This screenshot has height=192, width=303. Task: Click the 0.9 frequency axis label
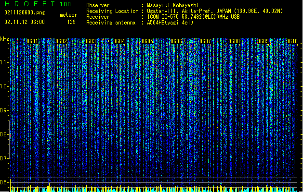tap(4, 110)
